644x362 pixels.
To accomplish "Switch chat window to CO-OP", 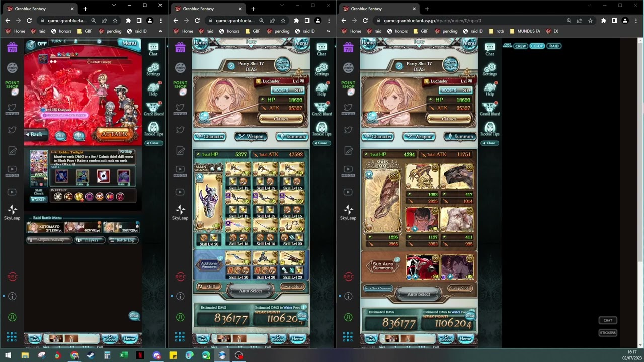I will coord(537,46).
